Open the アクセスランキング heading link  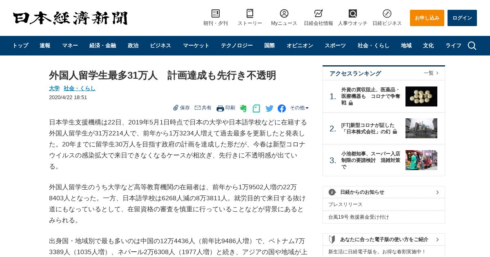[x=355, y=73]
